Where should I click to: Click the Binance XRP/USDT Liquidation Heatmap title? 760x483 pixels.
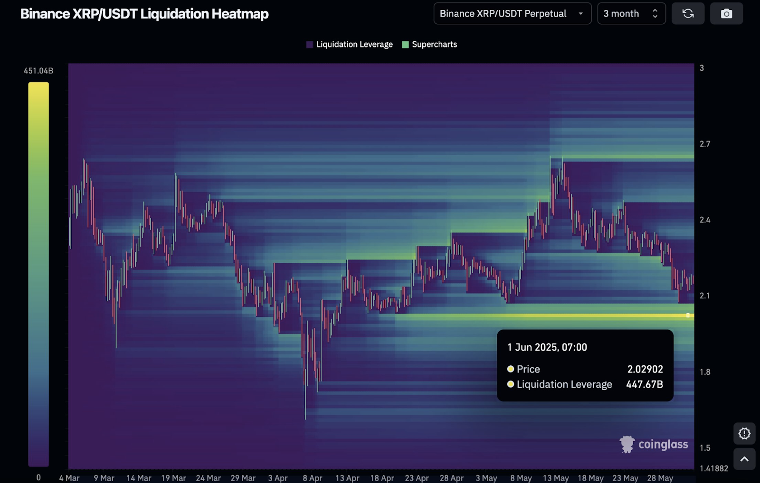pyautogui.click(x=144, y=14)
